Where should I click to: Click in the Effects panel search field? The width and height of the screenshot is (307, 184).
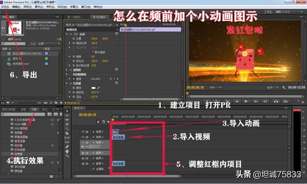coord(23,114)
